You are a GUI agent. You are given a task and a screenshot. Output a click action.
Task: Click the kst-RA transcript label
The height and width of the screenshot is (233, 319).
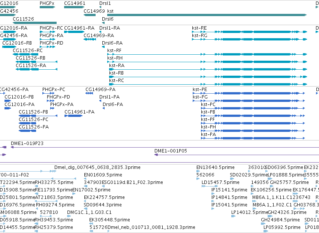click(117, 66)
